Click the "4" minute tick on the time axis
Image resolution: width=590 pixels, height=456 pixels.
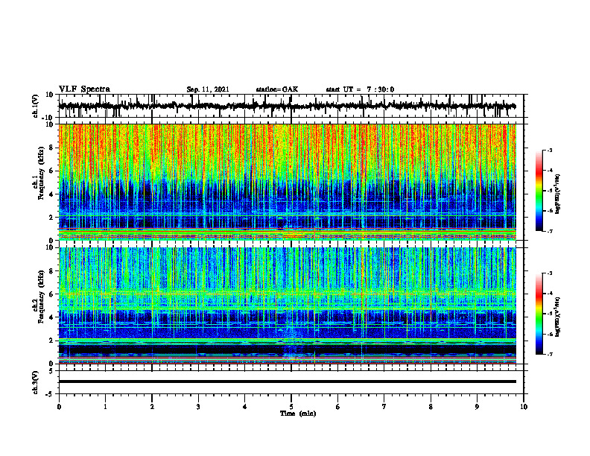245,407
